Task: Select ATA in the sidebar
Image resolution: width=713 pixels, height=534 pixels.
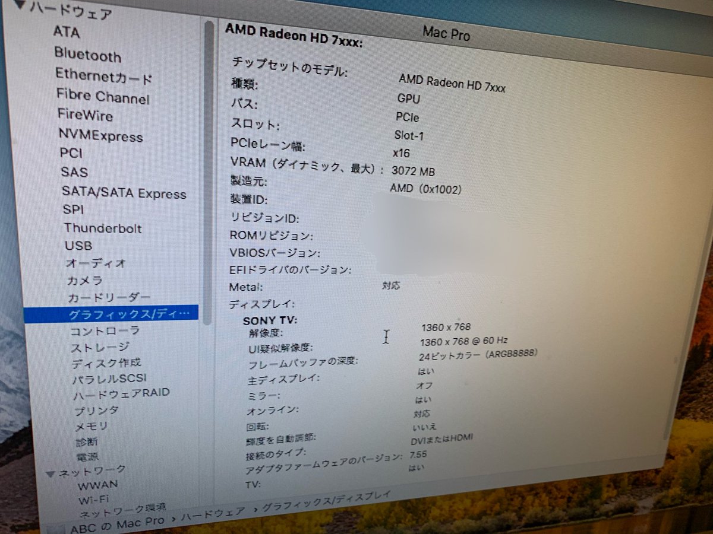Action: point(66,32)
